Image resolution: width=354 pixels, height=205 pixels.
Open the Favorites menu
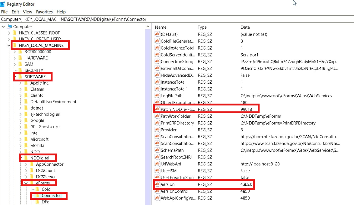tap(44, 12)
